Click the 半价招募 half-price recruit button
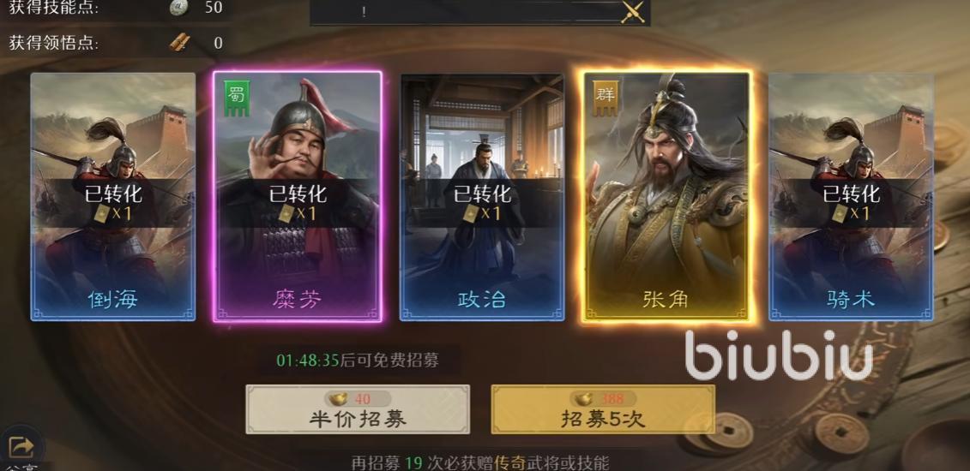970x471 pixels. coord(358,408)
